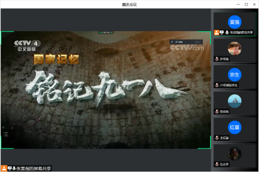Click the screen-share icon beside 张富强的屏幕共享 label
Screen dimensions: 259x172
(10, 168)
